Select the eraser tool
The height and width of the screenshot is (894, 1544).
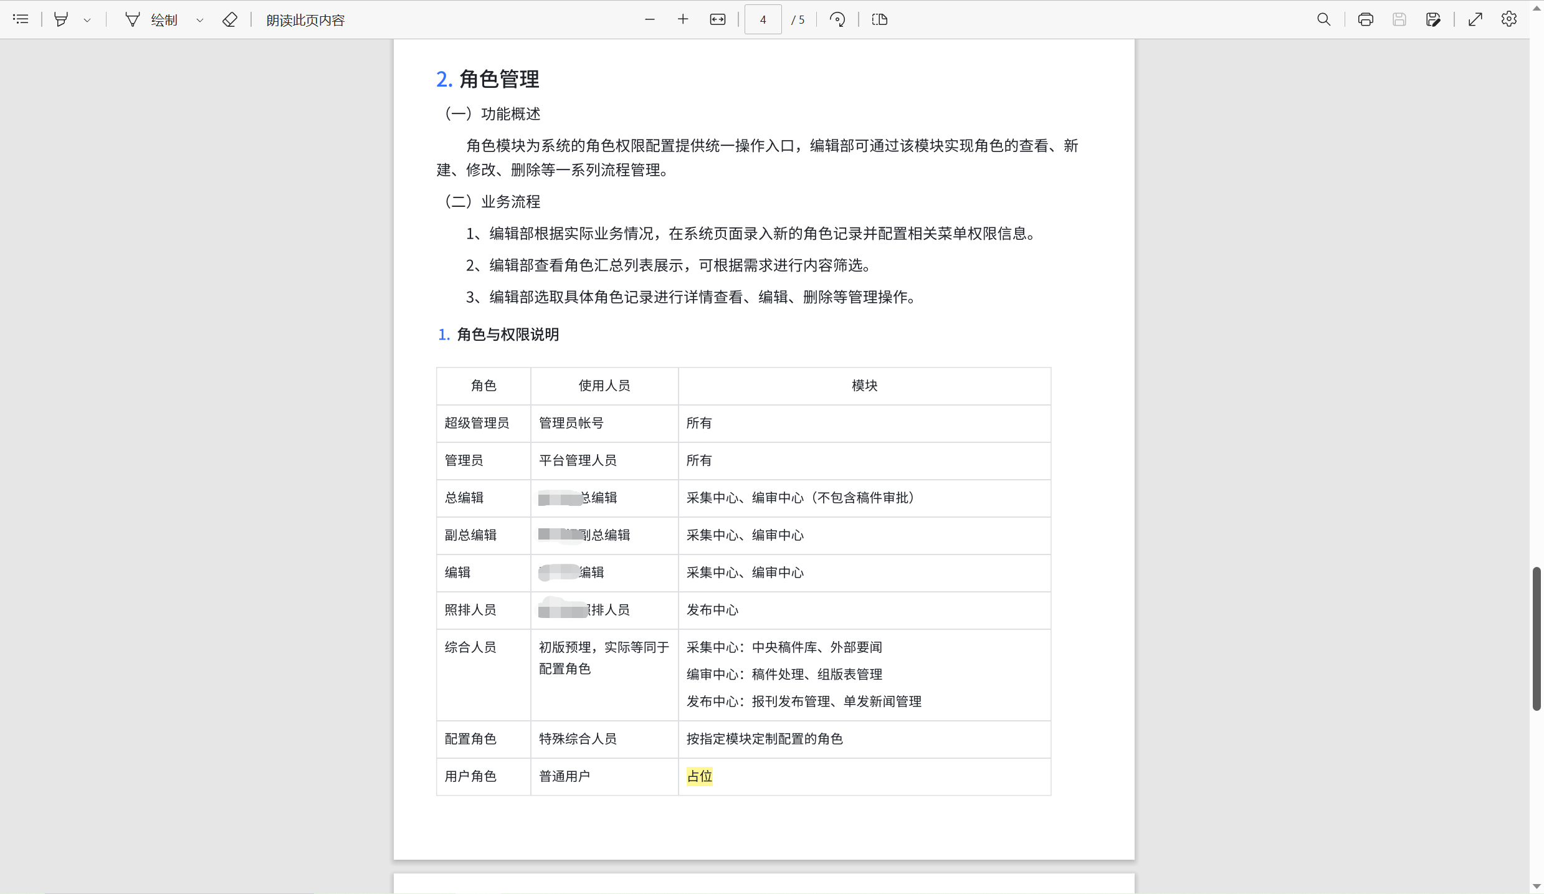pyautogui.click(x=229, y=19)
